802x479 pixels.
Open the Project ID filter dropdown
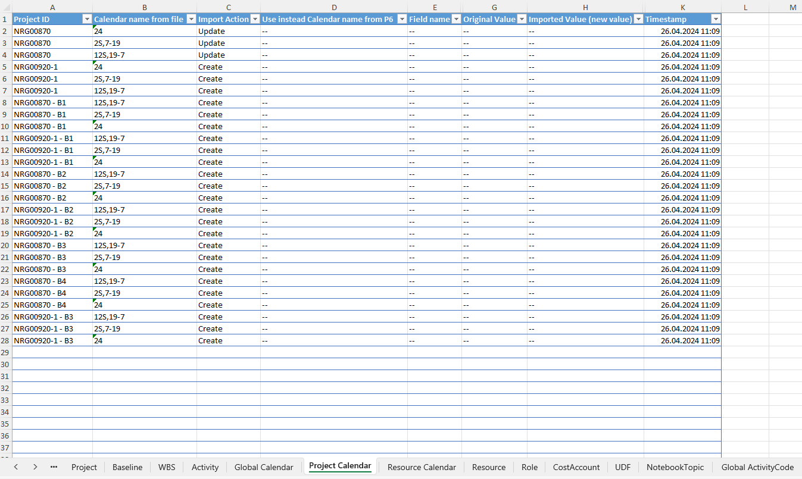(86, 19)
